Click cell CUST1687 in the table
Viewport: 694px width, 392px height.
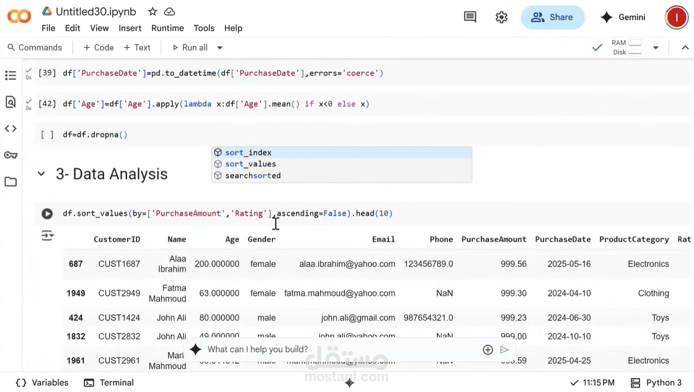pos(119,264)
